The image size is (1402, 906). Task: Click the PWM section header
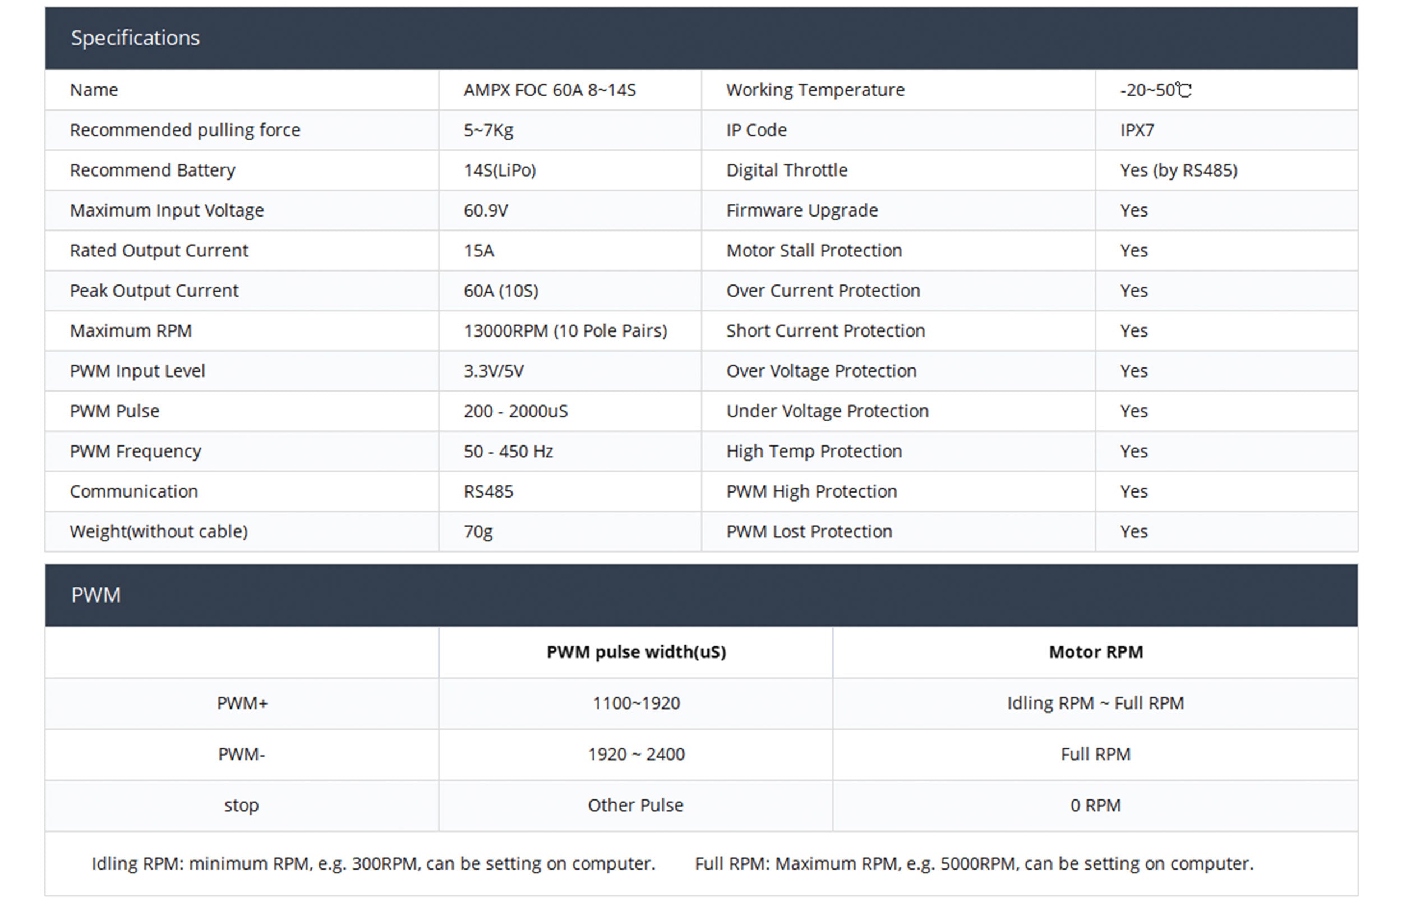96,595
